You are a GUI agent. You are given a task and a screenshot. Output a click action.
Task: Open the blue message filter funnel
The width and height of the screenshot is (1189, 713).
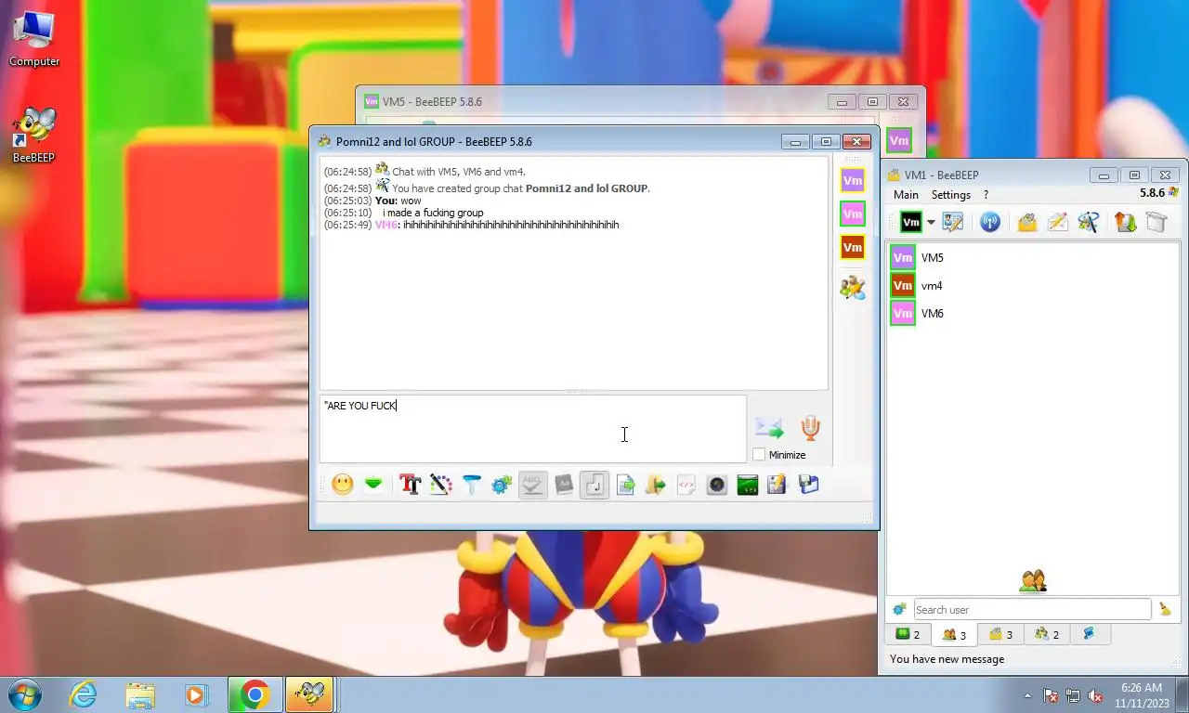click(472, 485)
